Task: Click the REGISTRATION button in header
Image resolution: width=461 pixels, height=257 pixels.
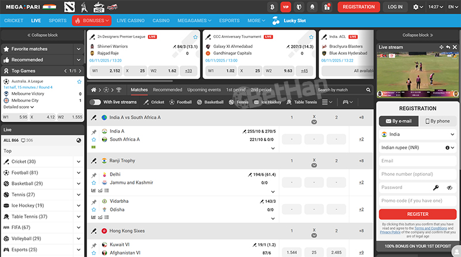Action: point(358,7)
